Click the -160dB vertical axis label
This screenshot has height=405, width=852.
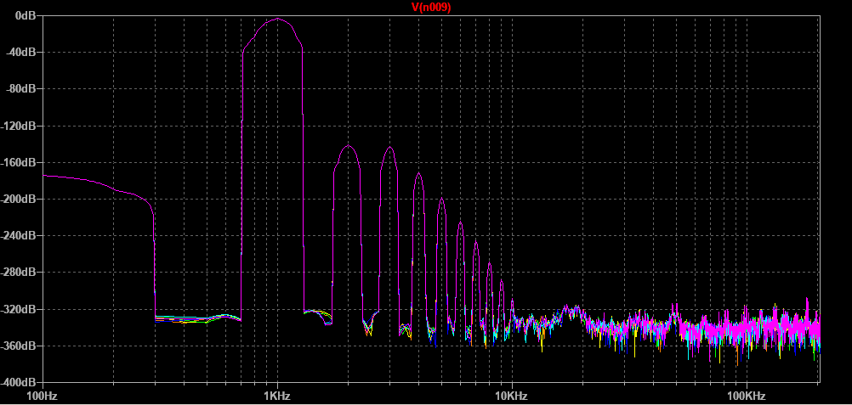20,162
